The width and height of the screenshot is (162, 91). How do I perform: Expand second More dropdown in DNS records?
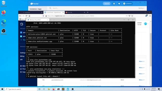tap(142, 67)
